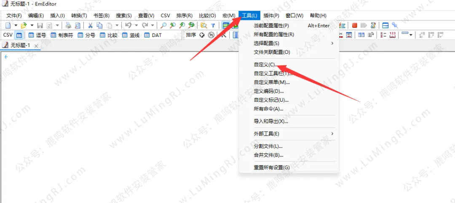Click the red Record Macro square
455x203 pixels.
[354, 26]
